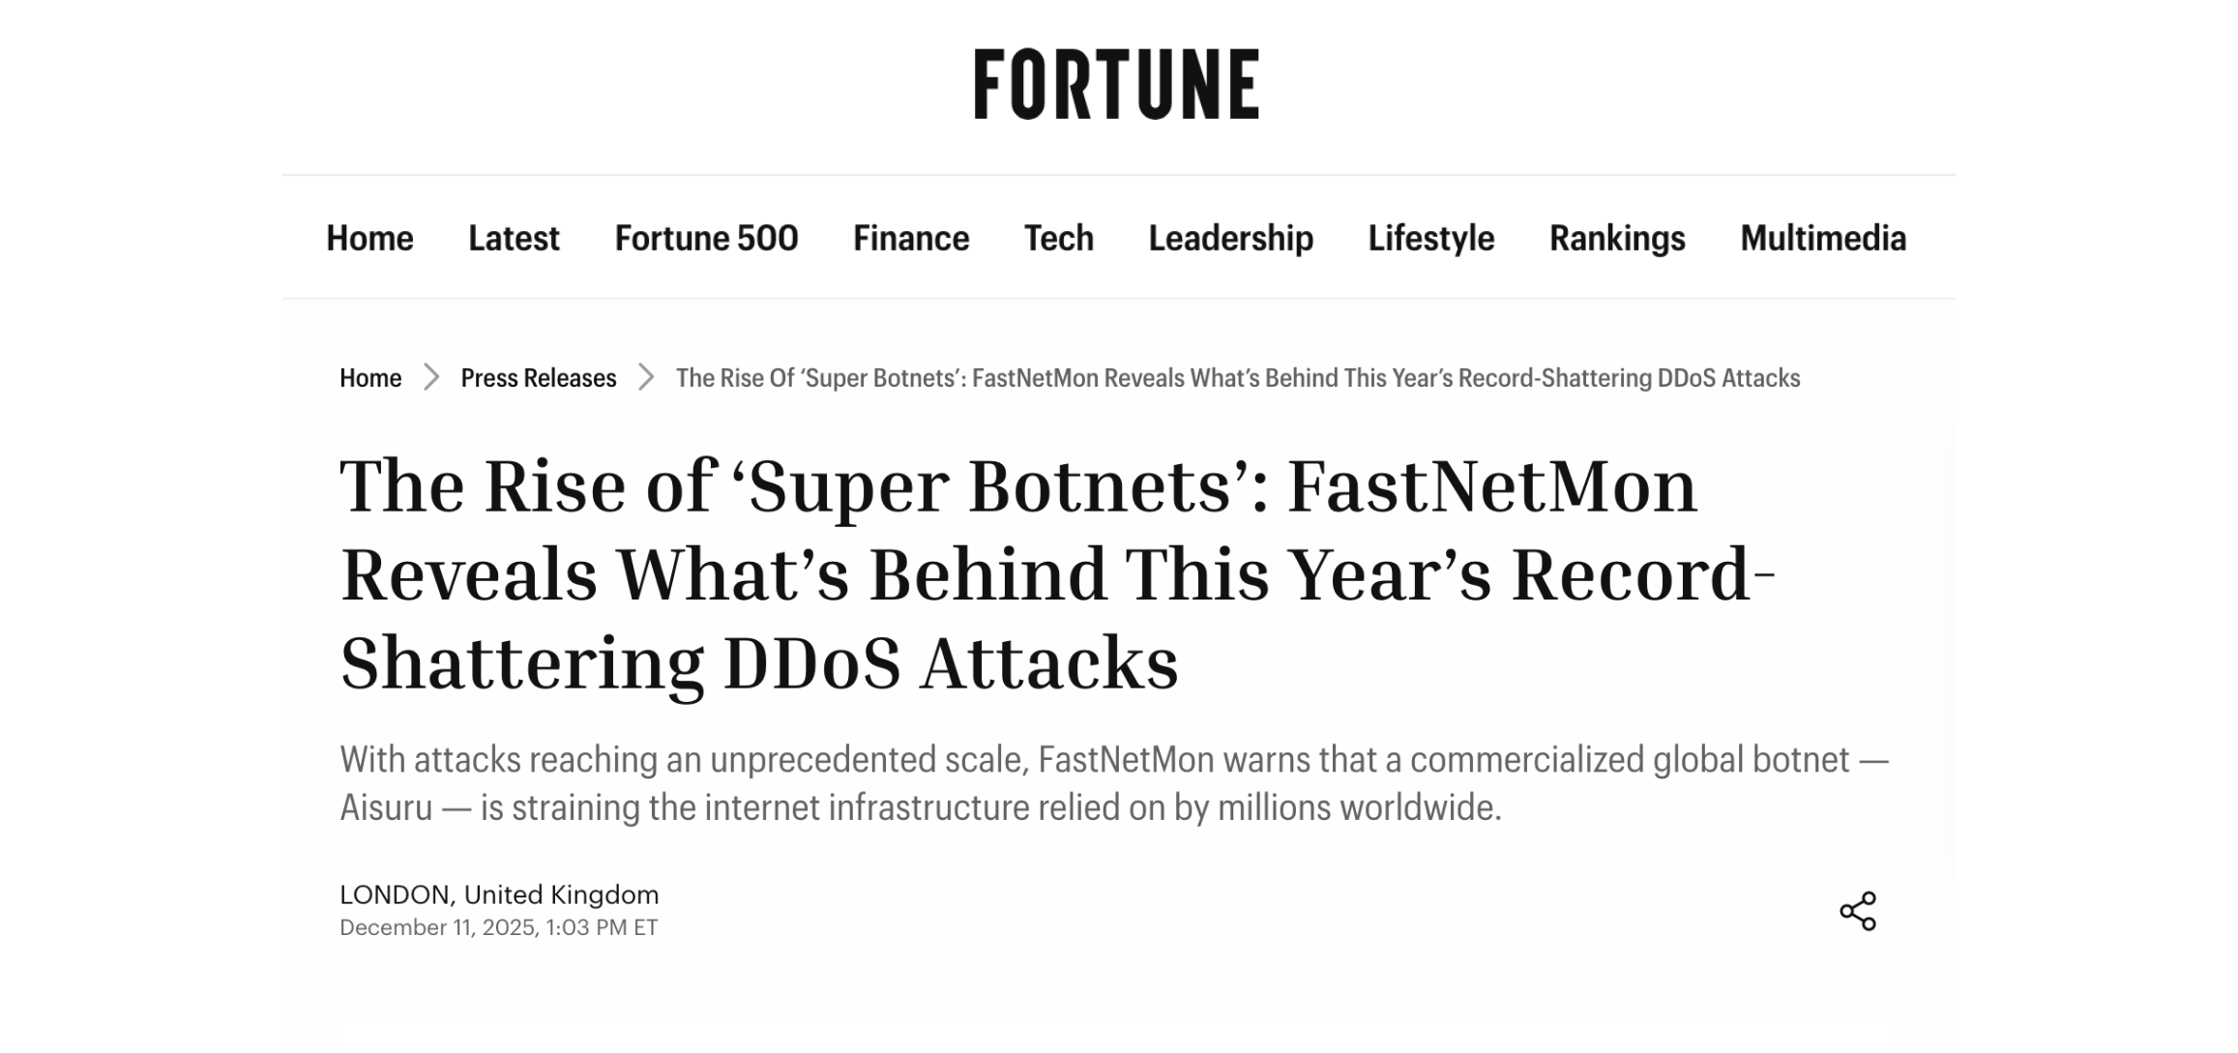Image resolution: width=2238 pixels, height=1053 pixels.
Task: Click the breadcrumb chevron after Press Releases
Action: (645, 378)
